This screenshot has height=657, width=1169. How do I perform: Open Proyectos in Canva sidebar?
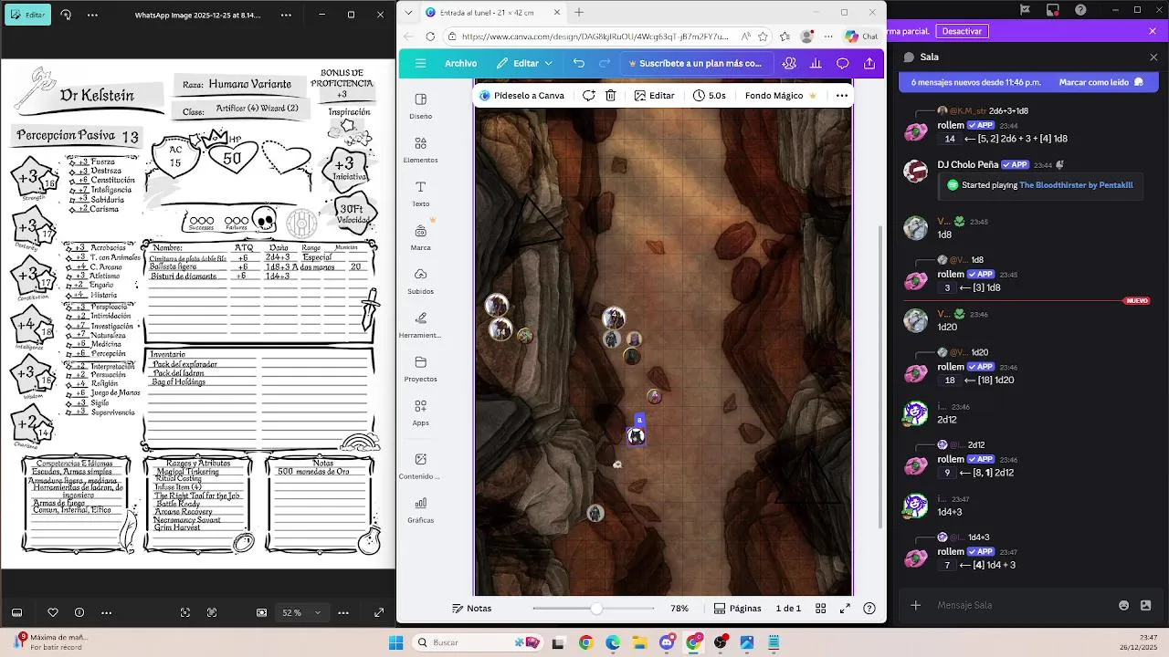(x=420, y=369)
